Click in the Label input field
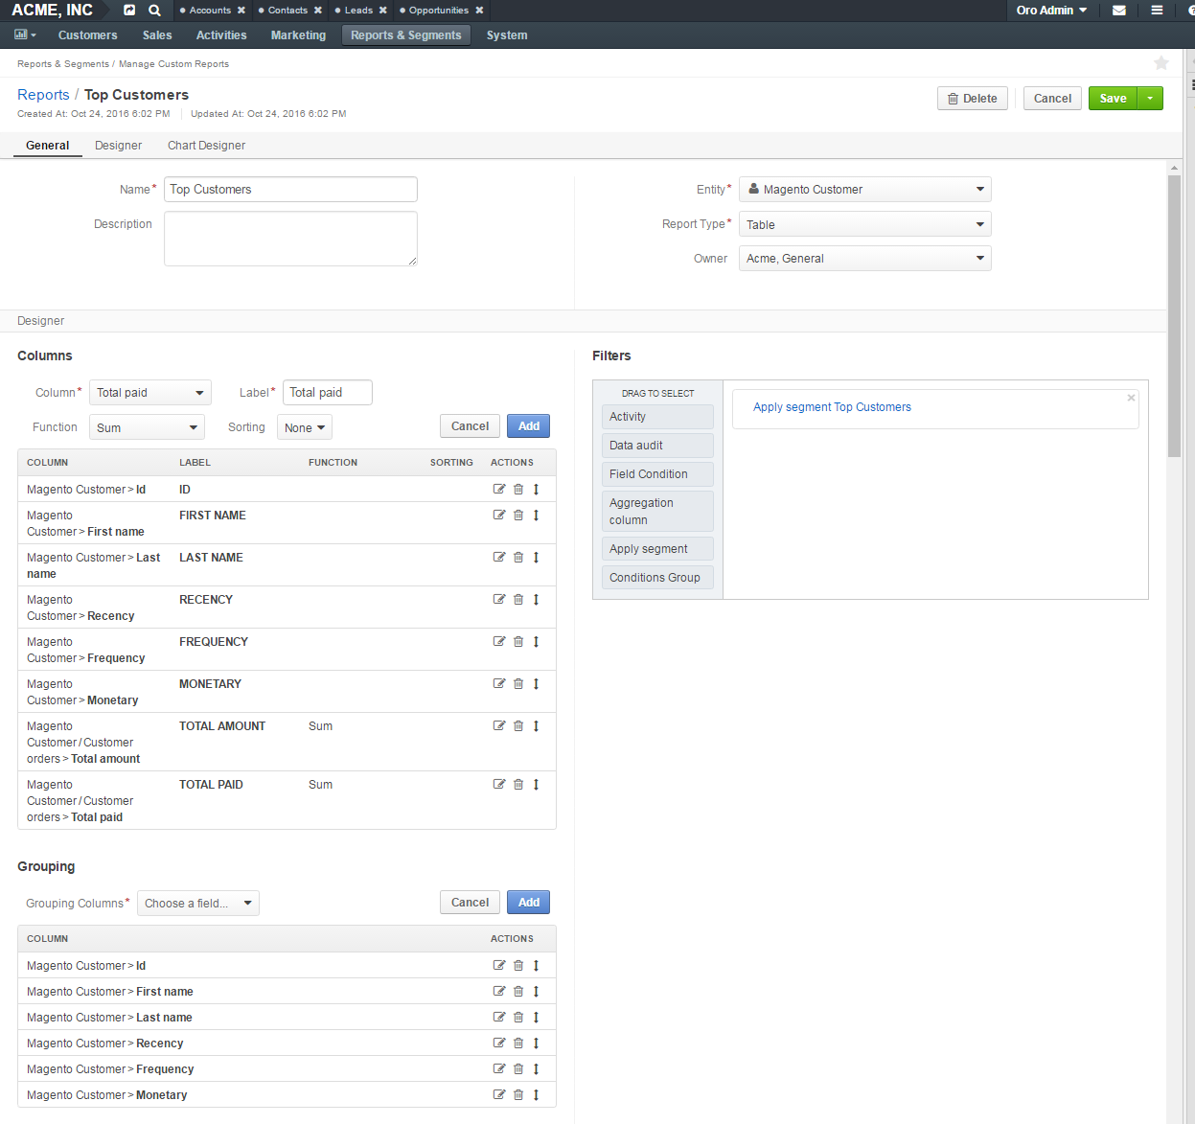 click(x=327, y=393)
